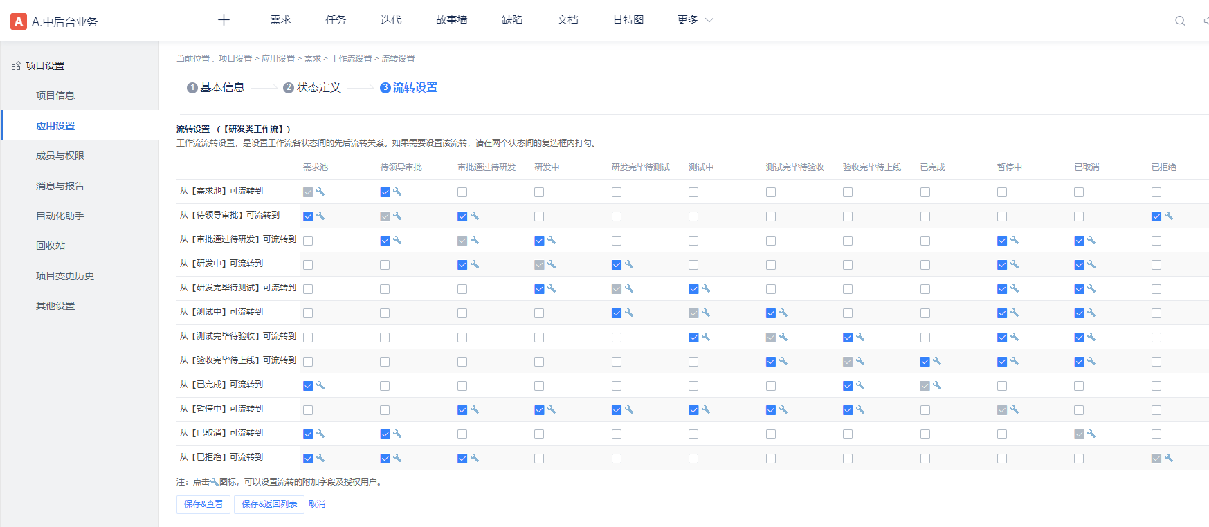This screenshot has height=527, width=1209.
Task: Go to step 1 基本信息
Action: tap(216, 88)
